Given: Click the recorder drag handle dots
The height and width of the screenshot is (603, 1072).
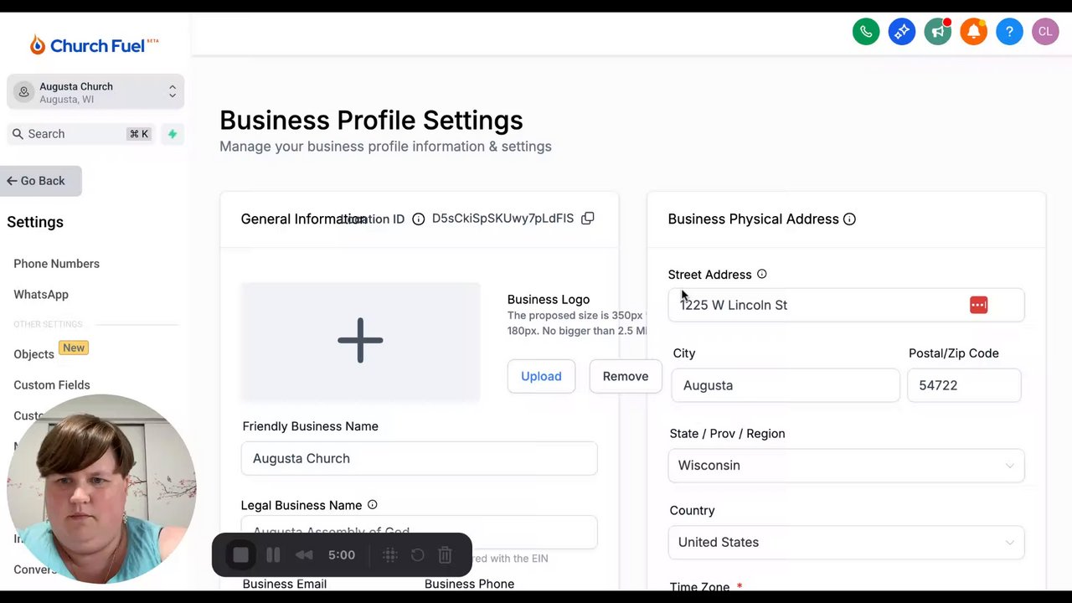Looking at the screenshot, I should [389, 555].
